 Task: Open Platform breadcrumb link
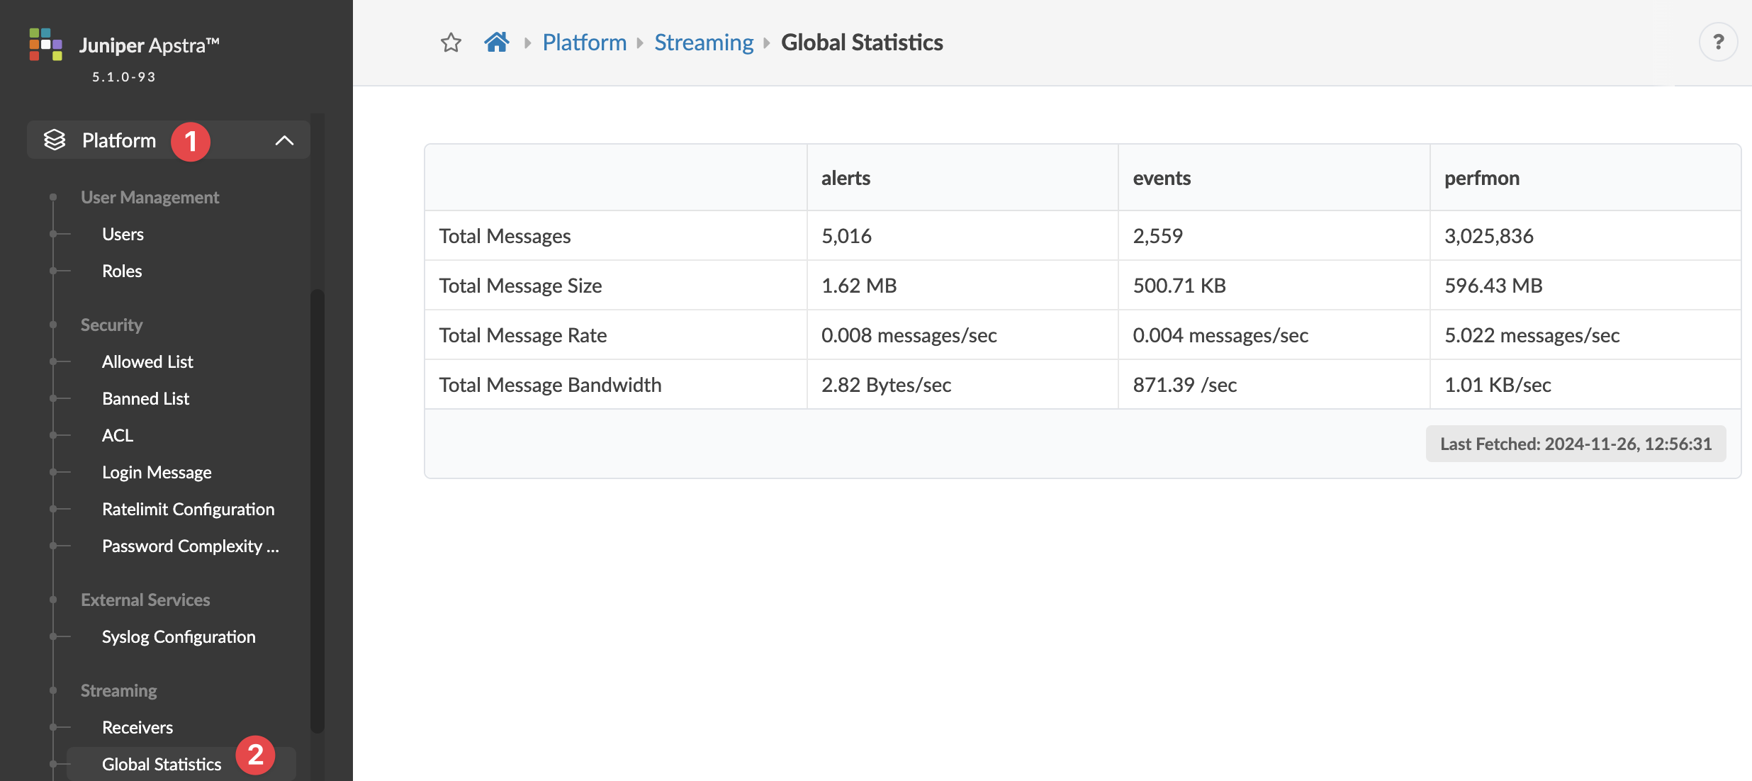tap(584, 43)
